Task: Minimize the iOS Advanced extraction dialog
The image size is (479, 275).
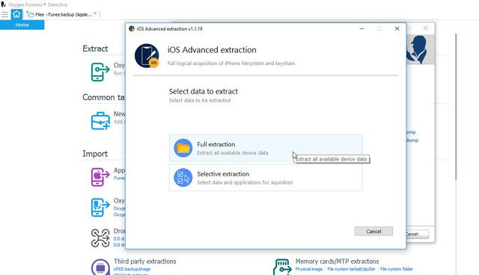Action: pos(361,28)
